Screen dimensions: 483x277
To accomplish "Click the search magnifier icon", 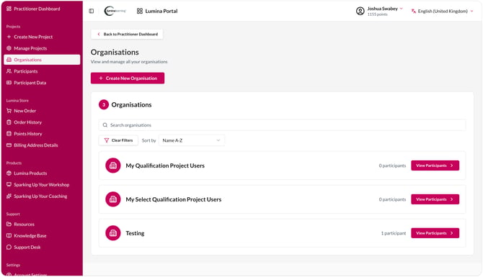I will 105,125.
